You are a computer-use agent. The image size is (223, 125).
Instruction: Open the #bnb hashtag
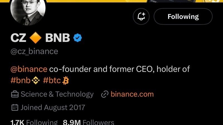pos(20,81)
